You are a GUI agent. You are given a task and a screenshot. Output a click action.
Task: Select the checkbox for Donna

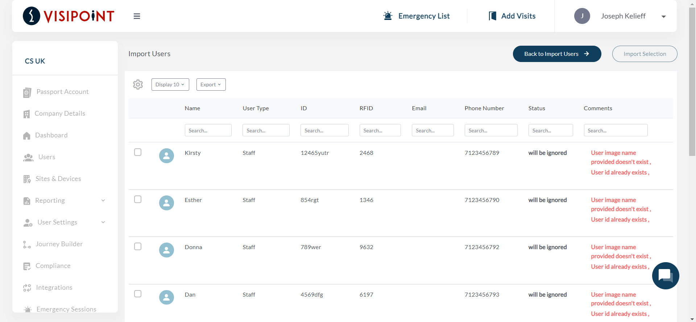coord(138,246)
